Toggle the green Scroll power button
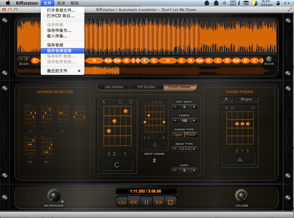This screenshot has width=294, height=218. click(x=269, y=59)
